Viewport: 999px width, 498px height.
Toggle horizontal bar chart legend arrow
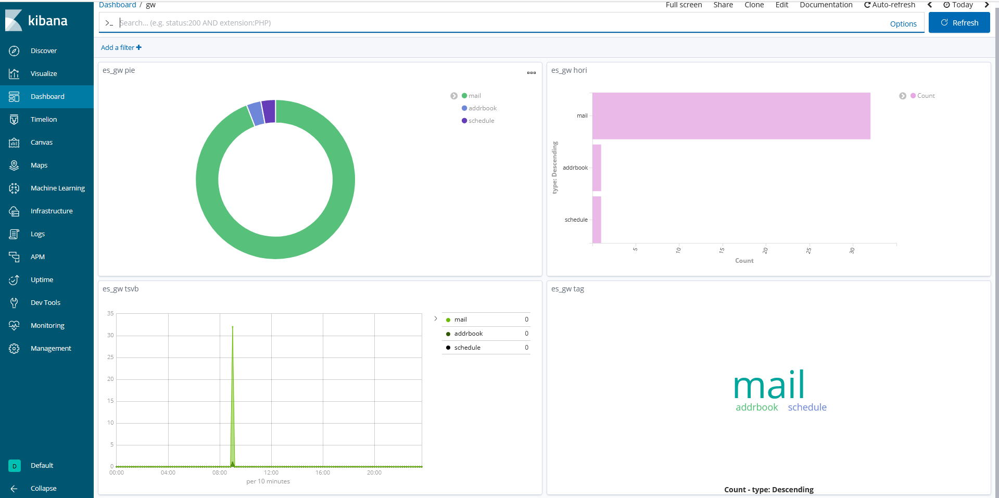pyautogui.click(x=903, y=96)
